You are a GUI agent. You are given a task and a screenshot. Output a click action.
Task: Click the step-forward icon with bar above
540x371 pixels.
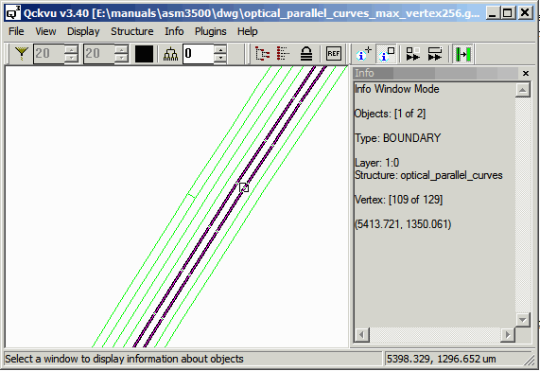click(x=435, y=54)
